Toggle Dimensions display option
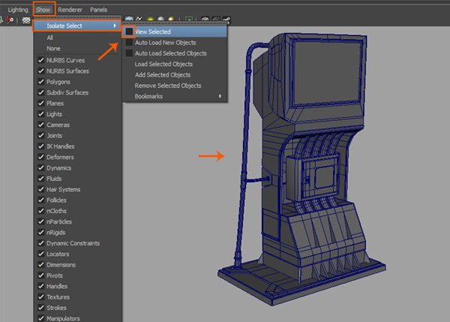This screenshot has width=450, height=322. coord(40,265)
